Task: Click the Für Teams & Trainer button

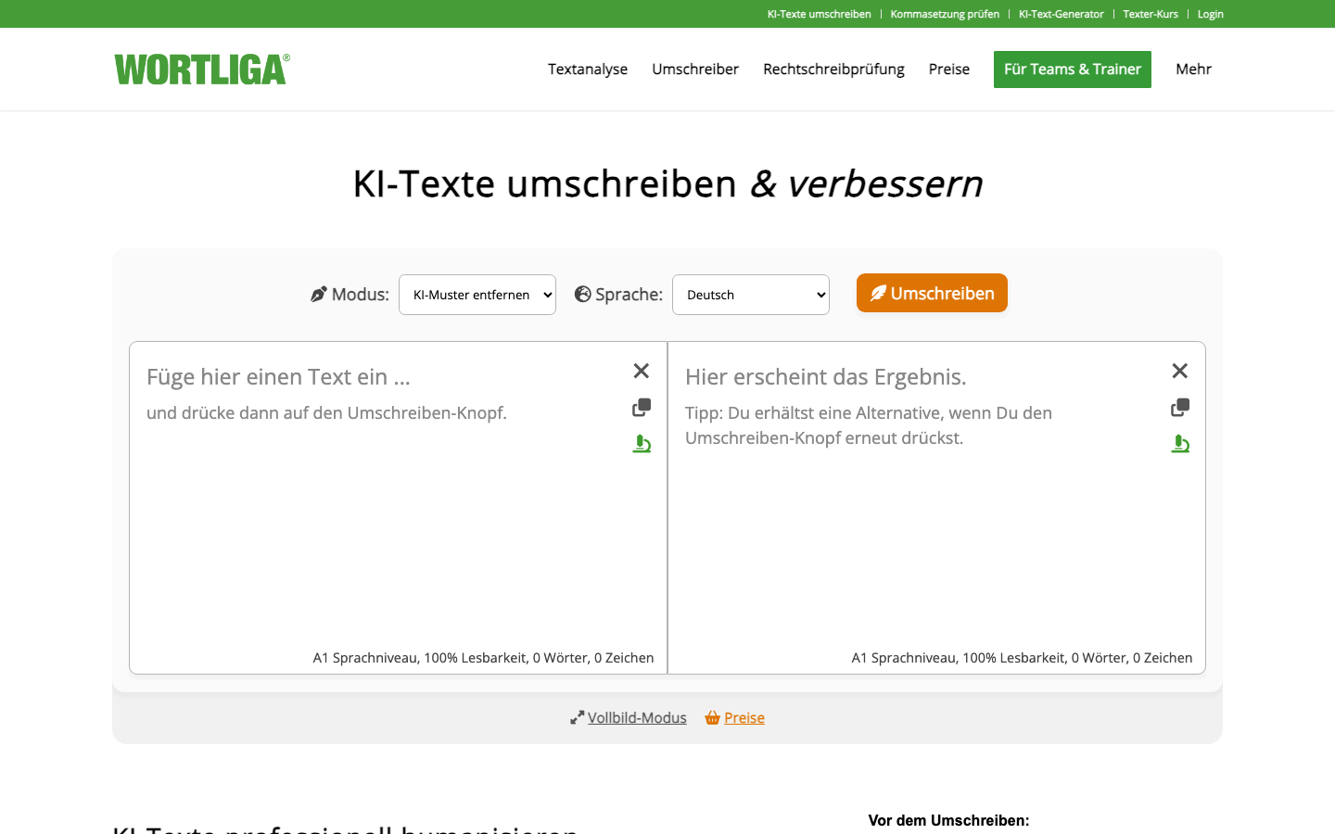Action: pyautogui.click(x=1073, y=69)
